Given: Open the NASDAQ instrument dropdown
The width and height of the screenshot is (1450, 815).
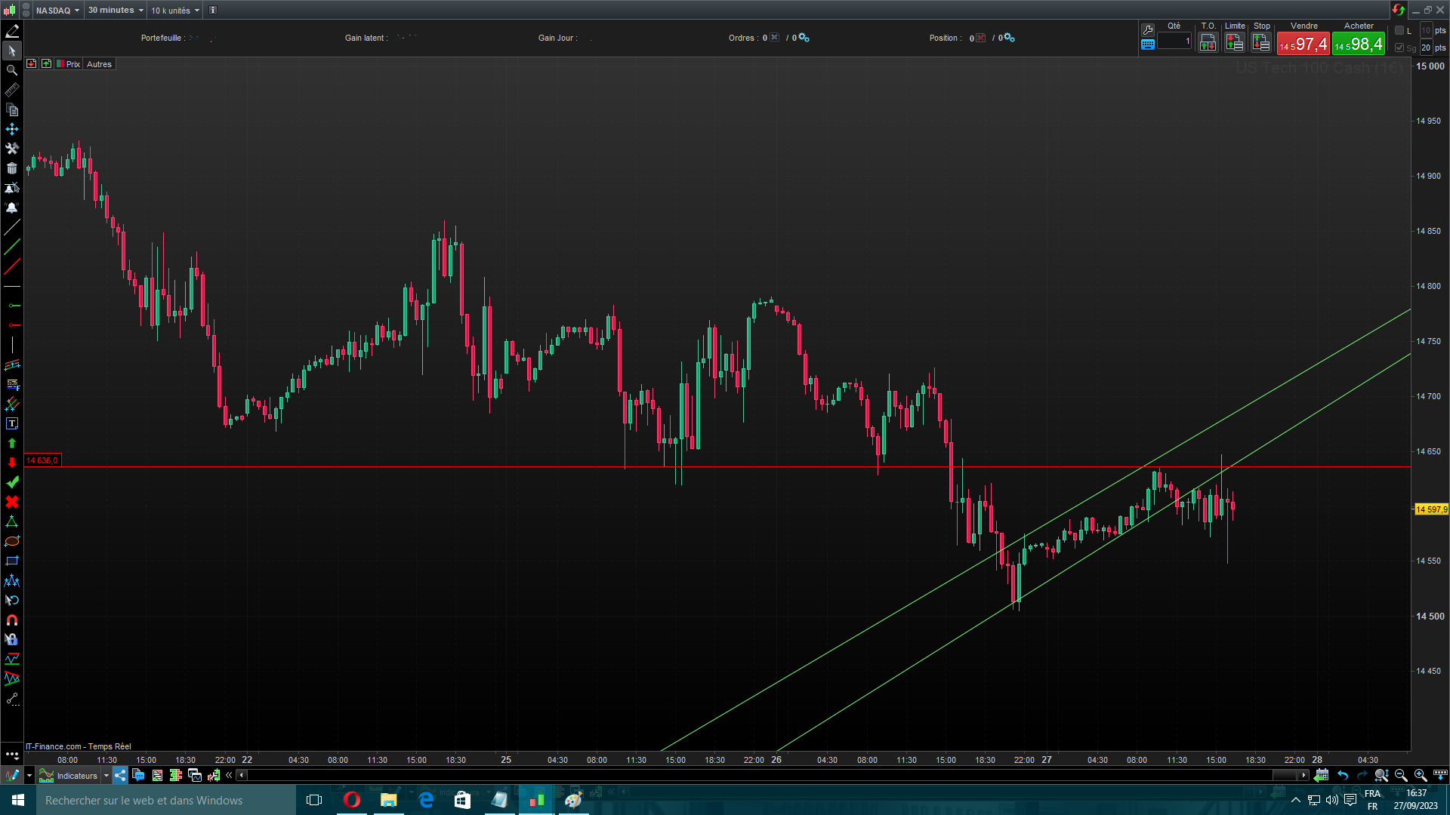Looking at the screenshot, I should [57, 11].
